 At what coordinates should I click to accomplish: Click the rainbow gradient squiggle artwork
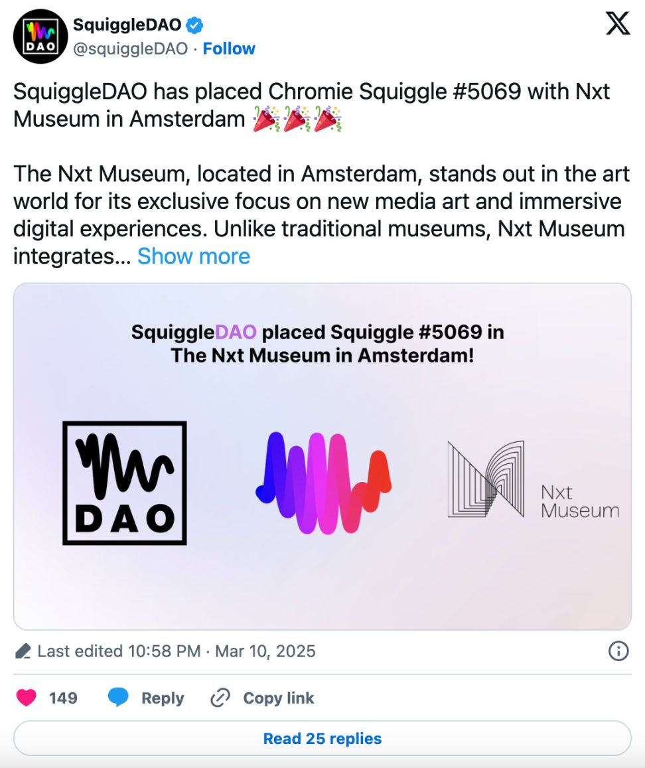[323, 483]
